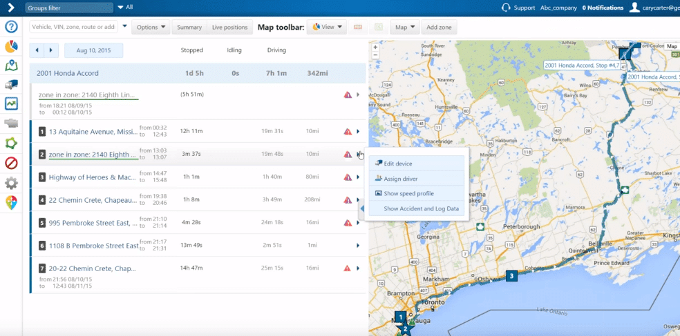680x336 pixels.
Task: Click stop marker 3 on the map
Action: point(512,276)
